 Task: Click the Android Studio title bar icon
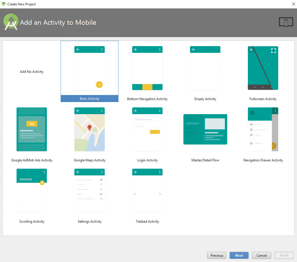pos(4,4)
